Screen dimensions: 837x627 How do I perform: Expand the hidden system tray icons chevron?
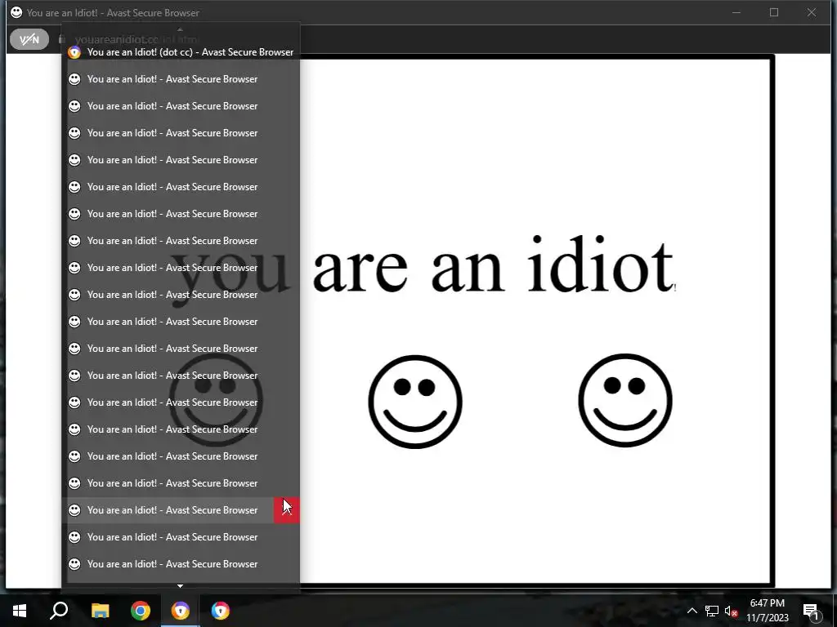click(692, 611)
